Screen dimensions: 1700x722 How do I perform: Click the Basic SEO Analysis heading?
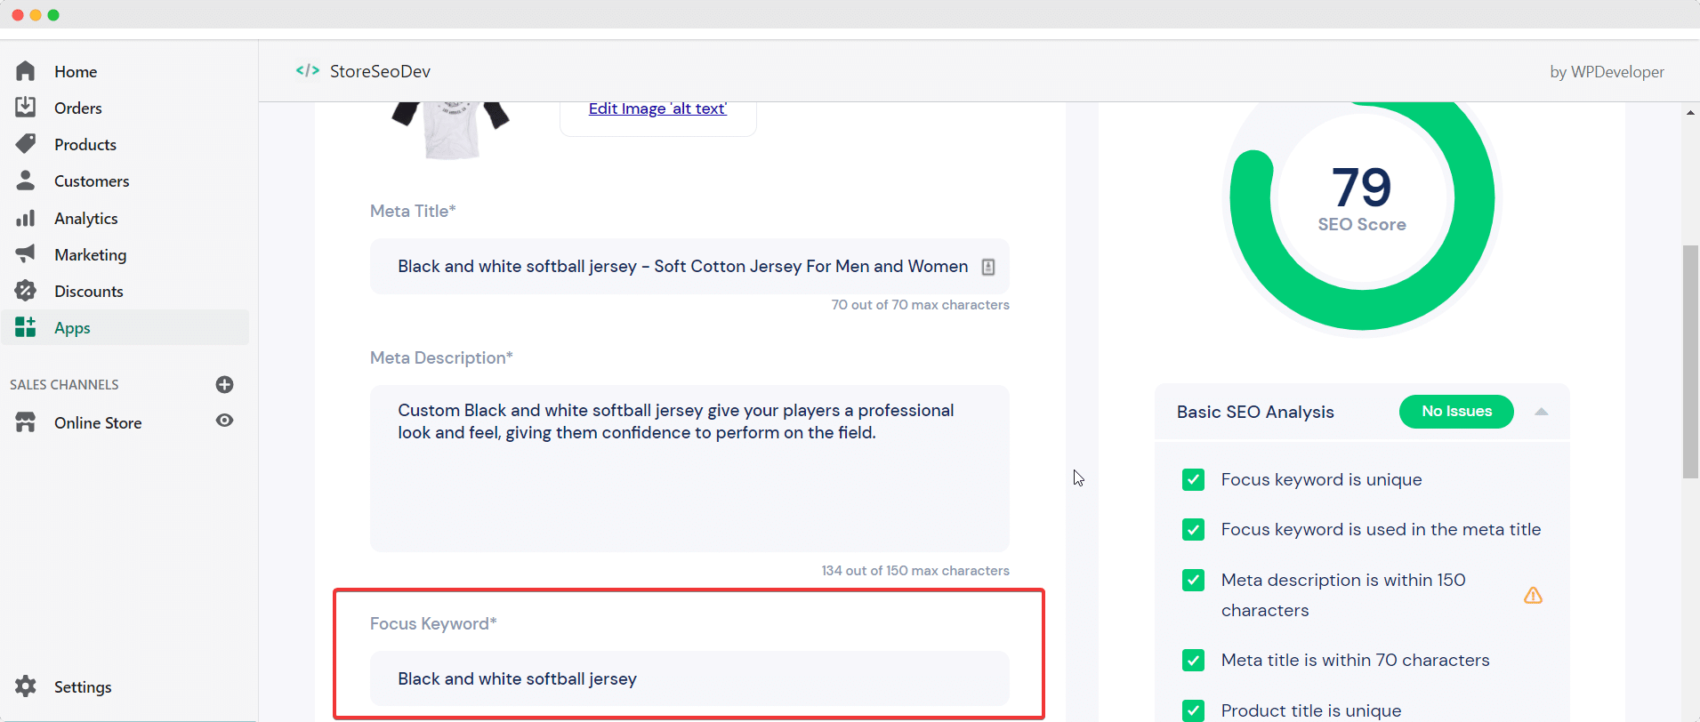pos(1255,412)
